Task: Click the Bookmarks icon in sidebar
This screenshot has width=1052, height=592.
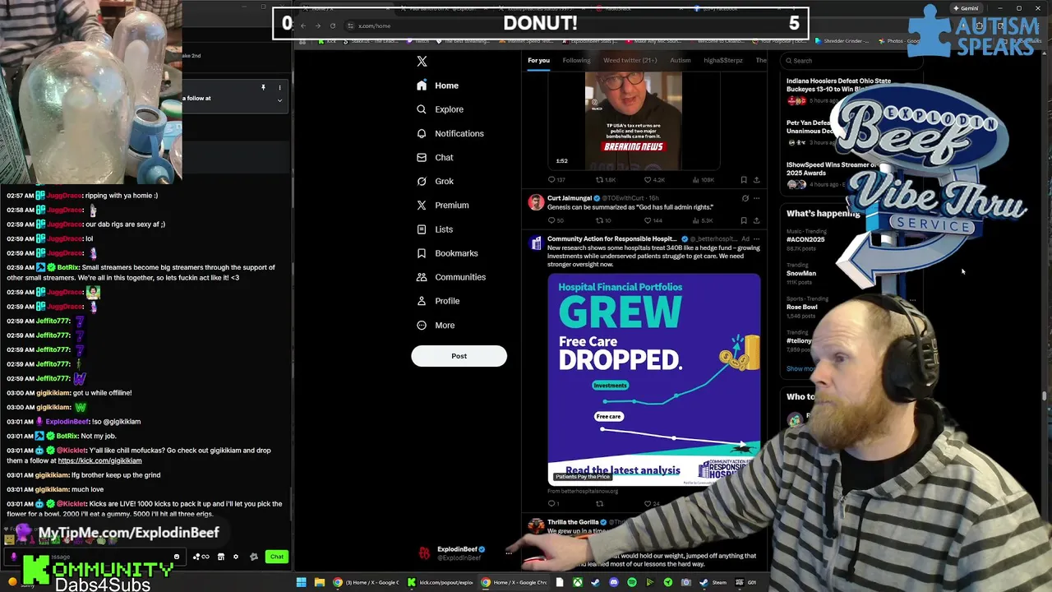Action: (422, 253)
